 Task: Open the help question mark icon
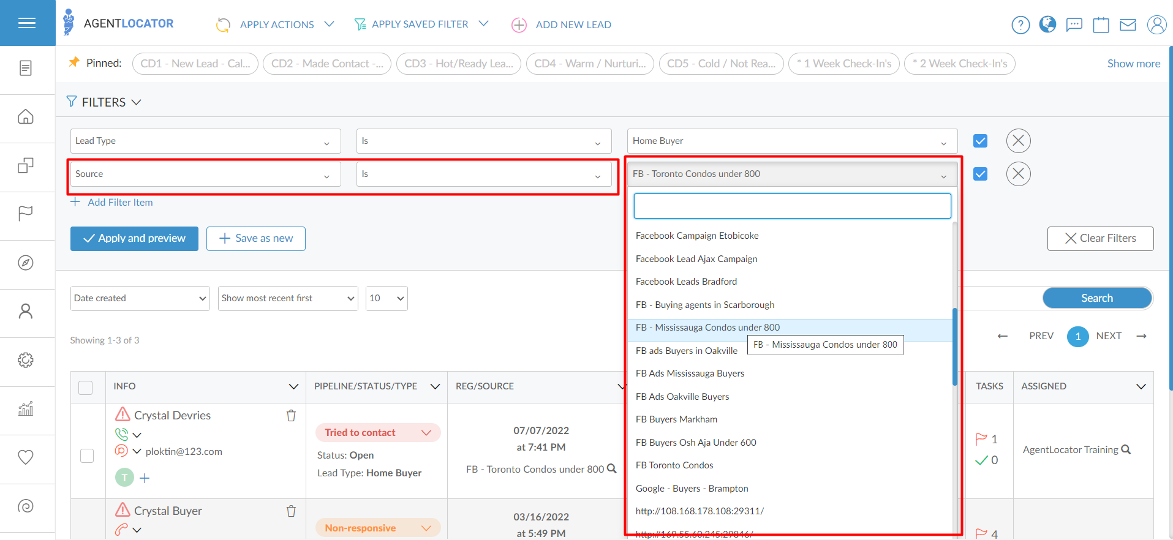[x=1020, y=25]
